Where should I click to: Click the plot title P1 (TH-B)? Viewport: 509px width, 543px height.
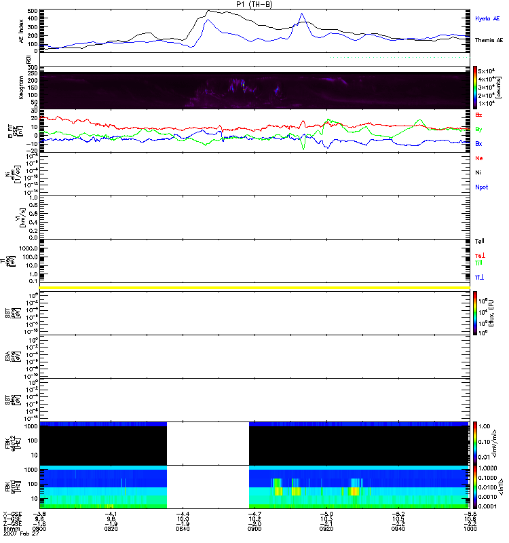click(254, 4)
